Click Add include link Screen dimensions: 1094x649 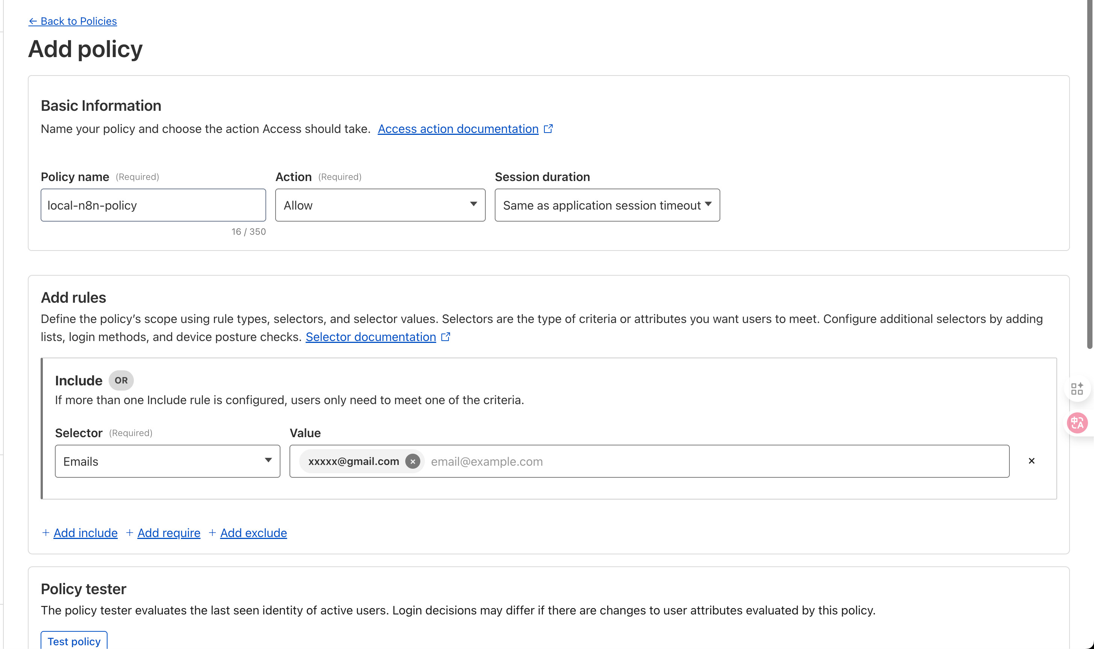pyautogui.click(x=85, y=533)
